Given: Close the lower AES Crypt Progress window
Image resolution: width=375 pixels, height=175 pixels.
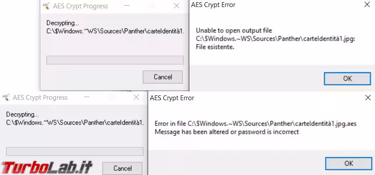Looking at the screenshot, I should click(x=136, y=98).
